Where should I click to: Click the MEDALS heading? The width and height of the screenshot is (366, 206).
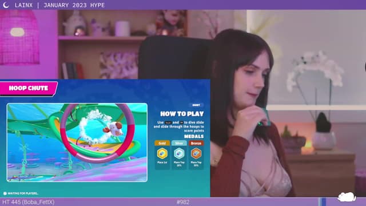(x=194, y=136)
